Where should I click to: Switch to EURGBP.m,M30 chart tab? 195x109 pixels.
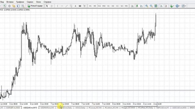coord(13,108)
